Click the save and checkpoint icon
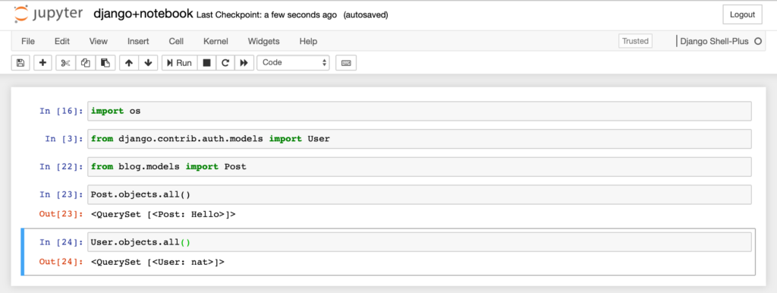 point(20,63)
